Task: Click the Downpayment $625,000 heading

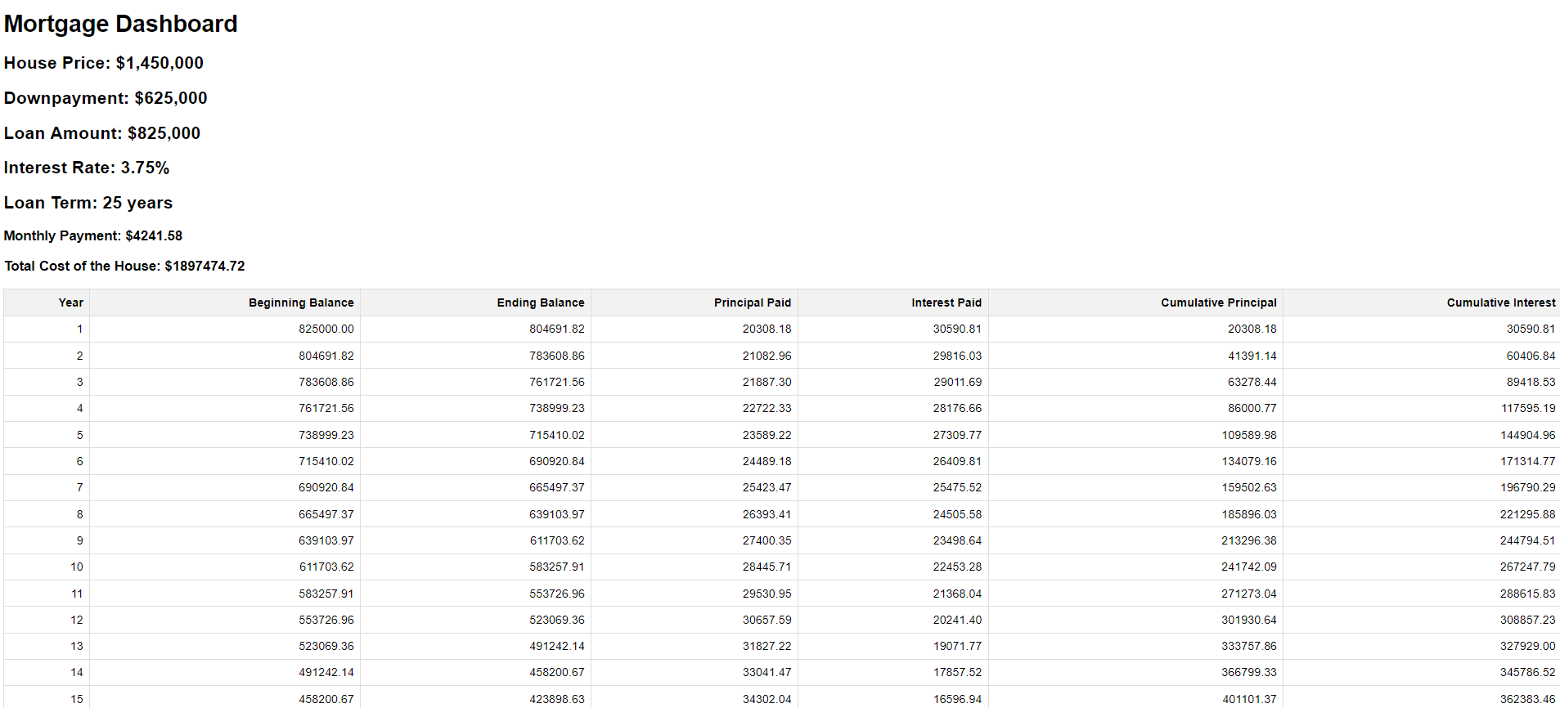Action: pyautogui.click(x=106, y=98)
